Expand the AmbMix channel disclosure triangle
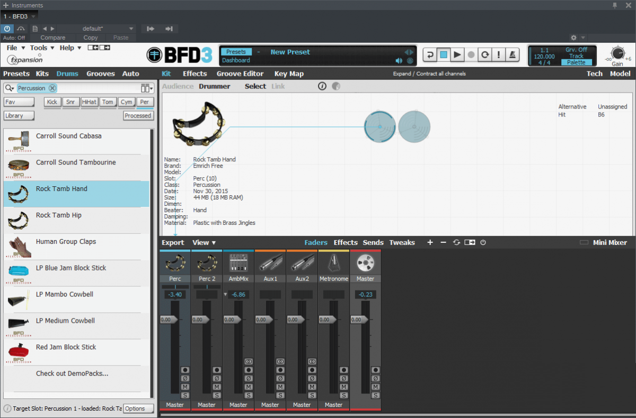This screenshot has height=418, width=636. point(225,294)
